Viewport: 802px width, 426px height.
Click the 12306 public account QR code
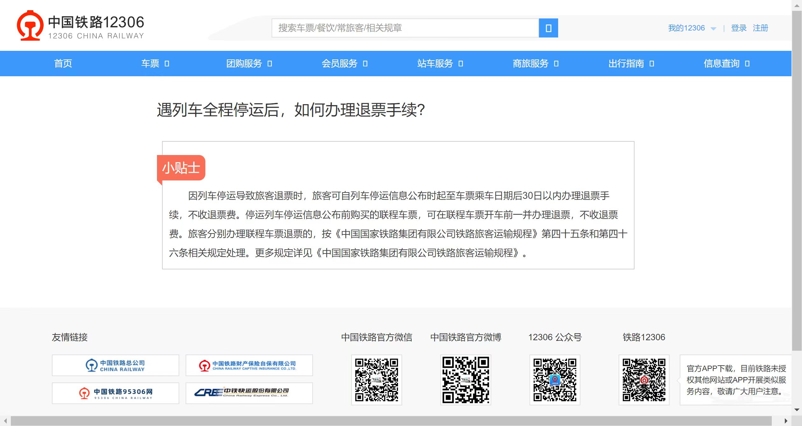pos(555,380)
